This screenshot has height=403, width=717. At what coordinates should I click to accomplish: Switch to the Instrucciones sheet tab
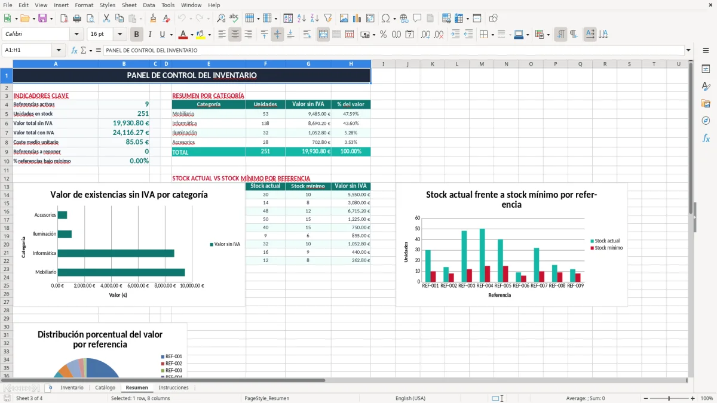pos(173,387)
